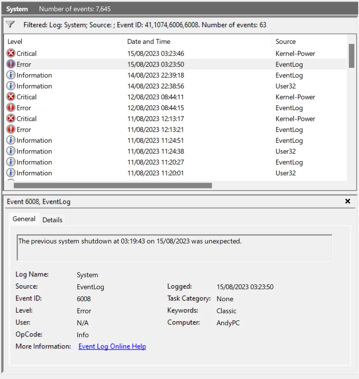Click Information icon for 11/08/2023 11:24:51 event

(11, 140)
